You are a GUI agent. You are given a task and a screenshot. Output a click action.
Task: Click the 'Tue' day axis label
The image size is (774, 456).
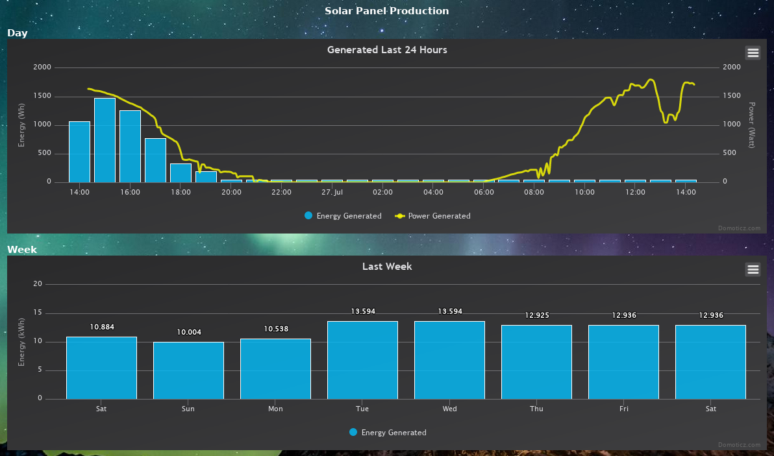point(362,409)
